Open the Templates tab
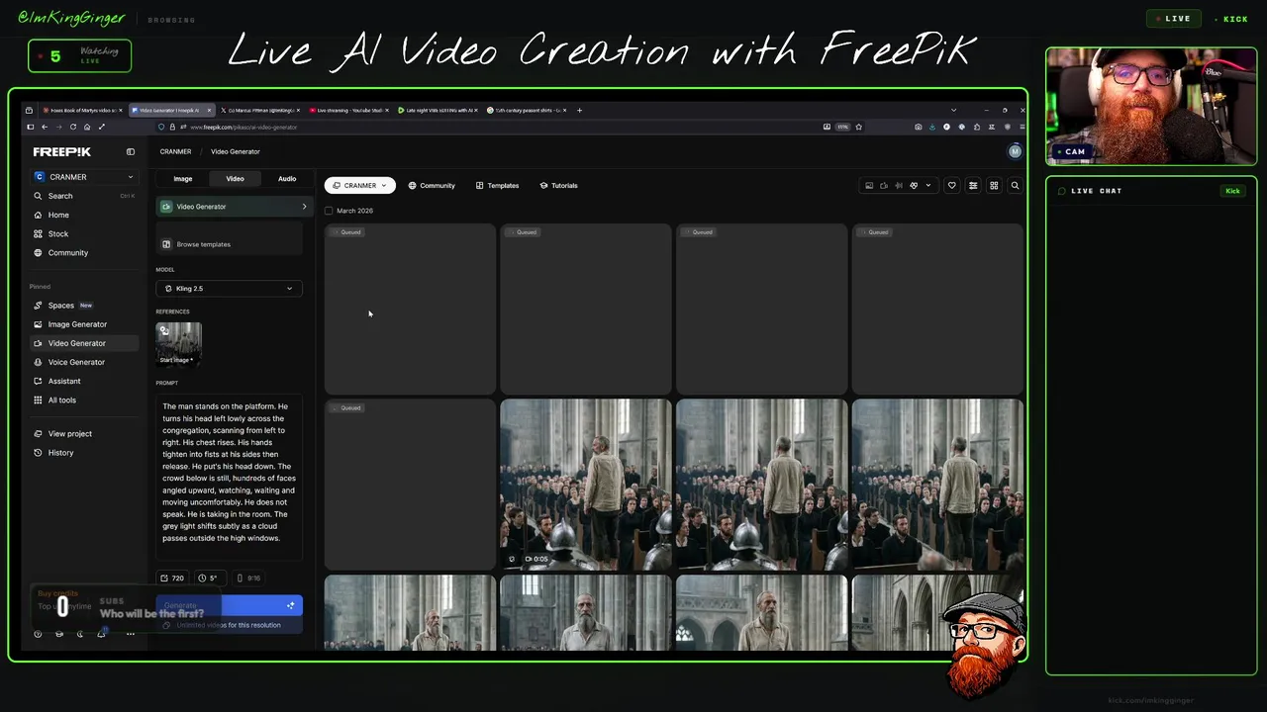This screenshot has height=712, width=1267. coord(497,185)
